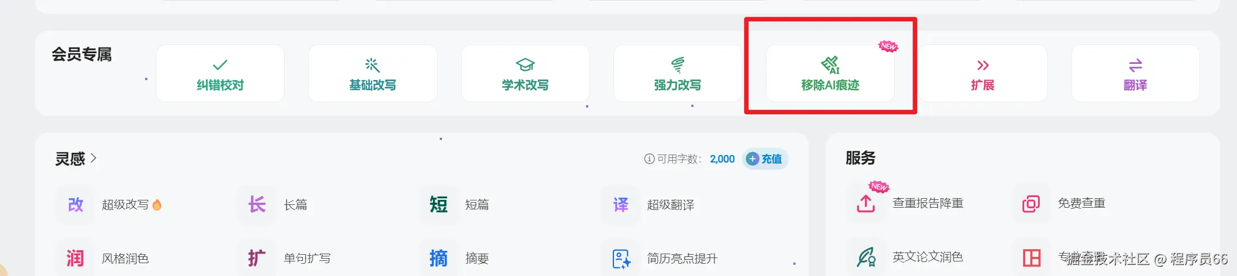Select the 基础改写 rewrite card
This screenshot has width=1237, height=276.
[373, 73]
